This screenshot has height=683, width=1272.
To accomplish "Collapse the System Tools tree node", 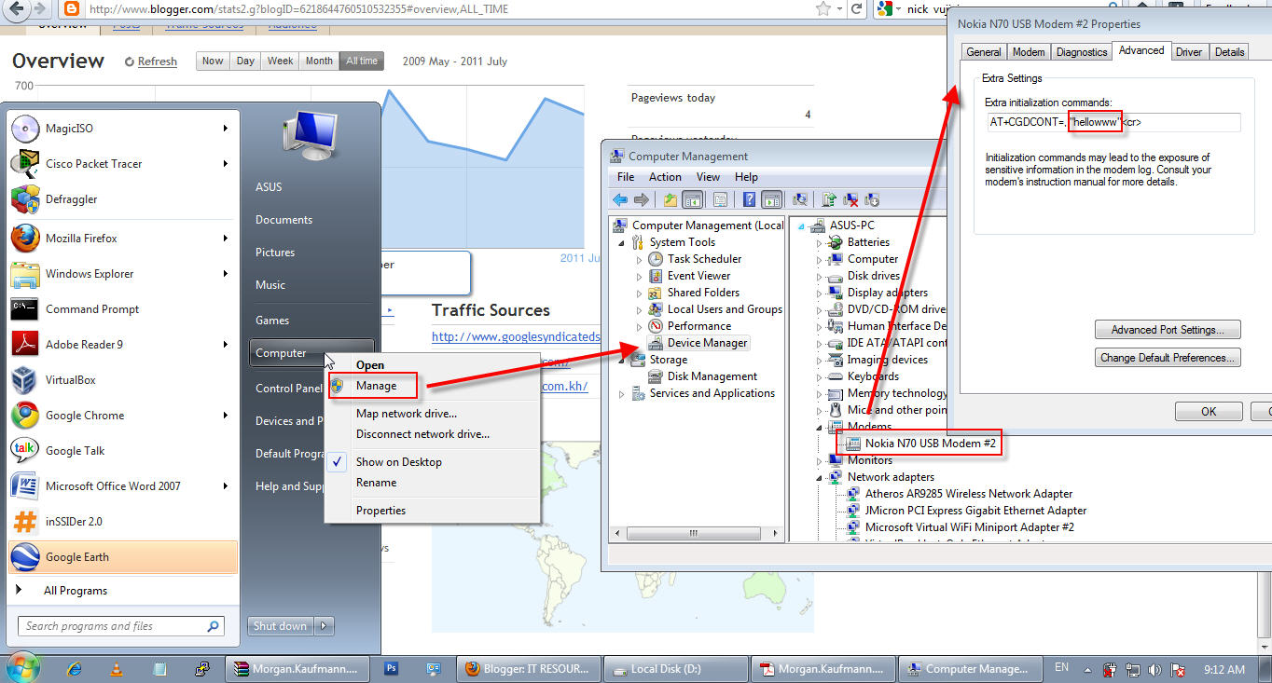I will [x=622, y=242].
